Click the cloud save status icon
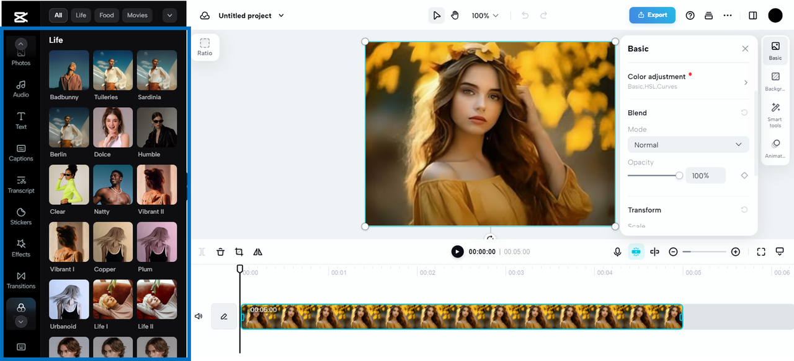 [x=205, y=15]
